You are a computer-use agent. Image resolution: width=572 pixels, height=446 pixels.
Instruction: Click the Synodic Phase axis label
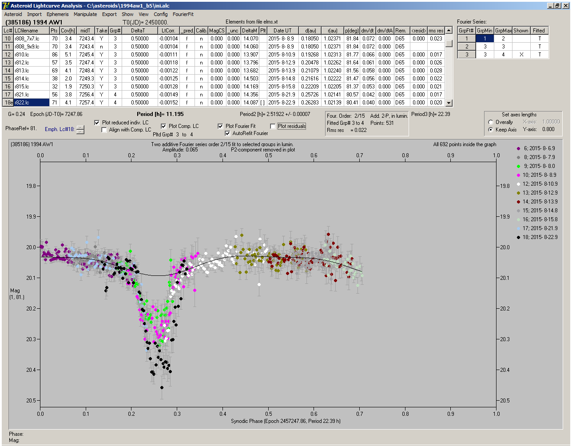(x=286, y=421)
